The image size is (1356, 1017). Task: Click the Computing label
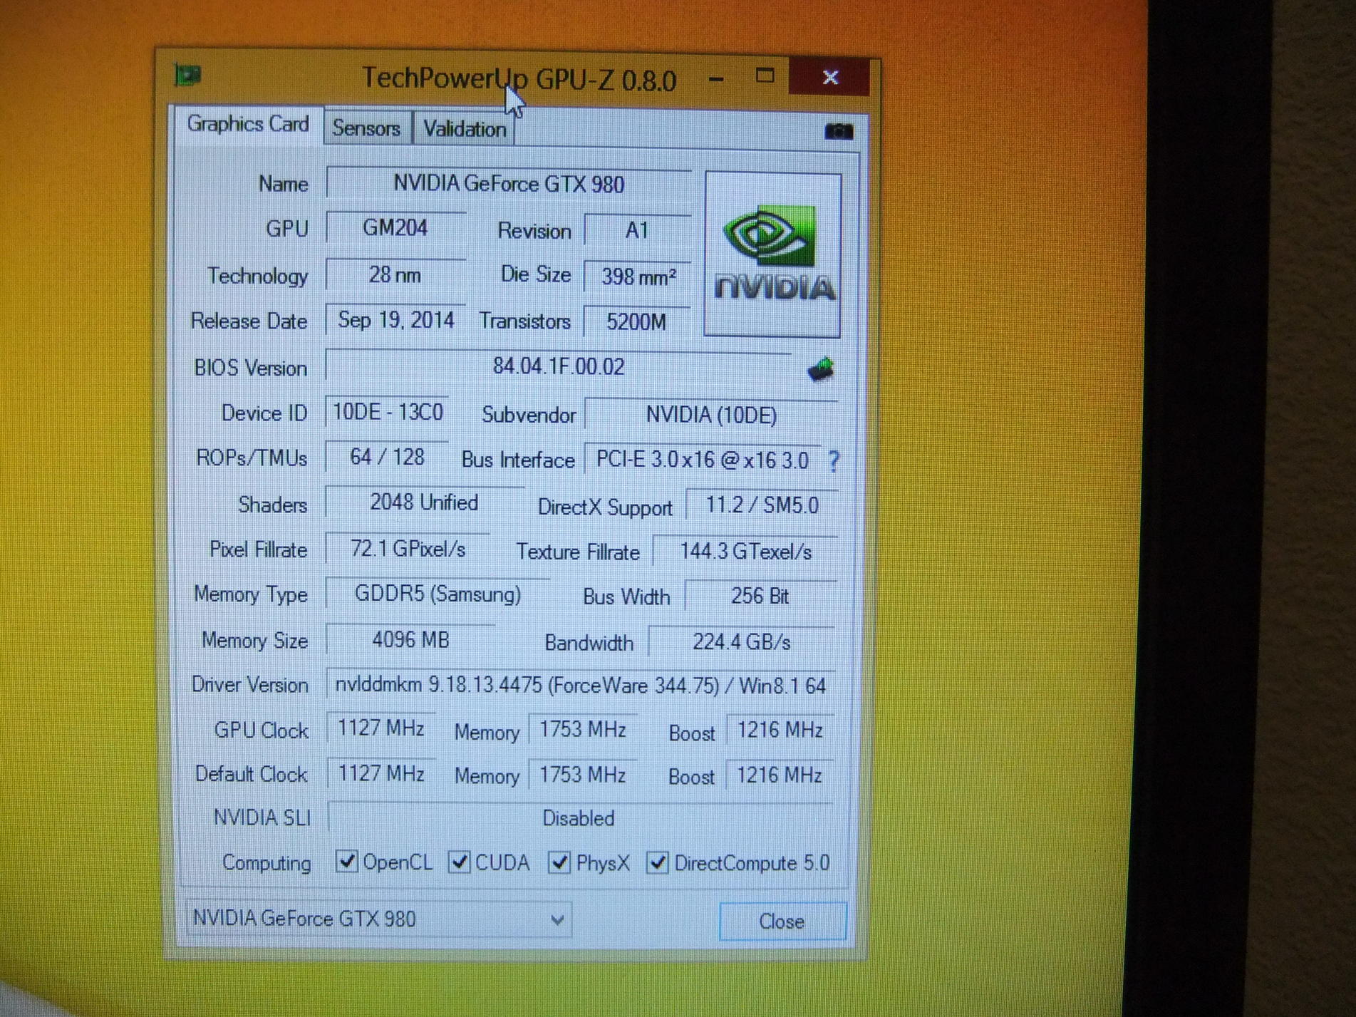point(266,862)
